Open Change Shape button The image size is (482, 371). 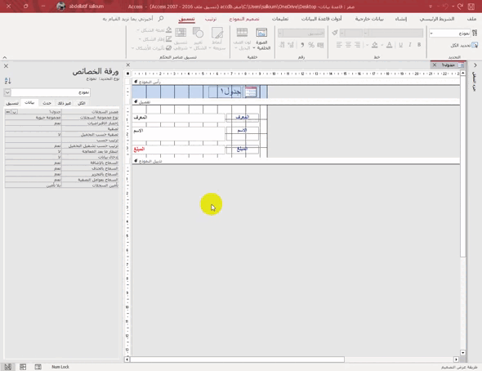(198, 38)
